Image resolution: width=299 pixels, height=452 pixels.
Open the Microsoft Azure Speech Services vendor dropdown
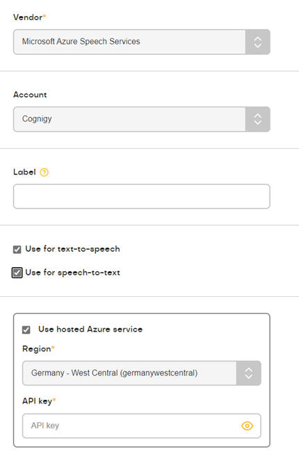[x=142, y=42]
